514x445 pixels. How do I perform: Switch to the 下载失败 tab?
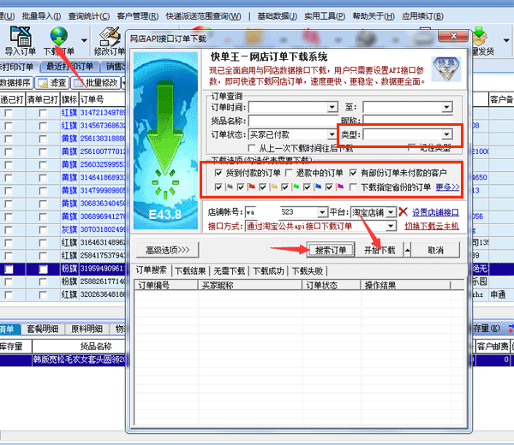click(x=308, y=270)
